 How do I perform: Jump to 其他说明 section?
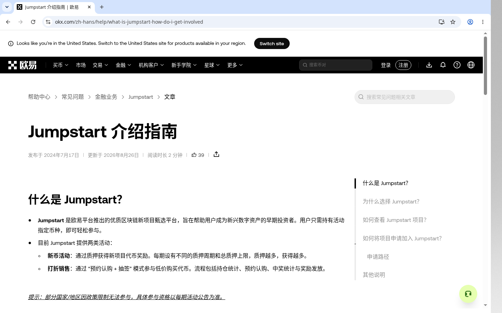pyautogui.click(x=374, y=275)
